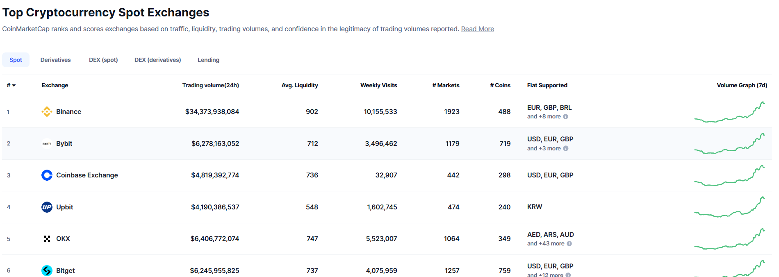Open the Read More link
Screen dimensions: 779x277
click(477, 29)
